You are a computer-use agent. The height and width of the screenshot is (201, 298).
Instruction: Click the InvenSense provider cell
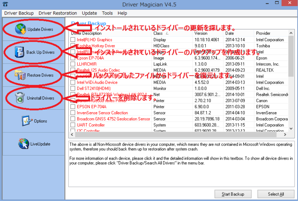point(266,113)
